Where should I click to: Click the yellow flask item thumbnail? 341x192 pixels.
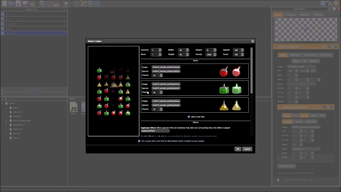(x=224, y=105)
